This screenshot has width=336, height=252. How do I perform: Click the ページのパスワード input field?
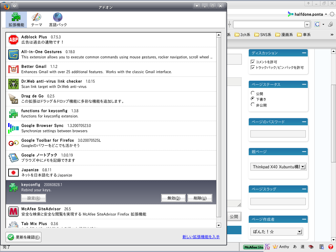tap(278, 134)
